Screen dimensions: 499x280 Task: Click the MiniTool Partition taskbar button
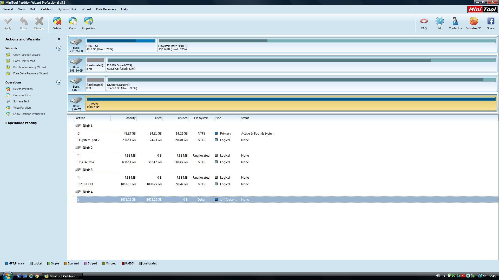[x=62, y=276]
